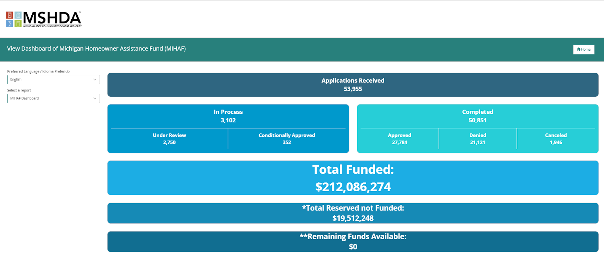The image size is (604, 258).
Task: Click the Canceled 1,946 tile
Action: [x=556, y=139]
